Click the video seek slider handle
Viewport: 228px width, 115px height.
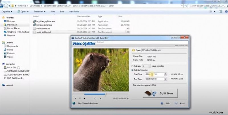pyautogui.click(x=106, y=94)
